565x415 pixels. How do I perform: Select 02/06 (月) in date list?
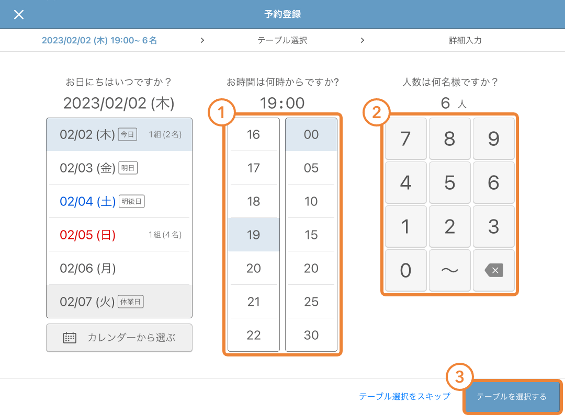[x=119, y=268]
